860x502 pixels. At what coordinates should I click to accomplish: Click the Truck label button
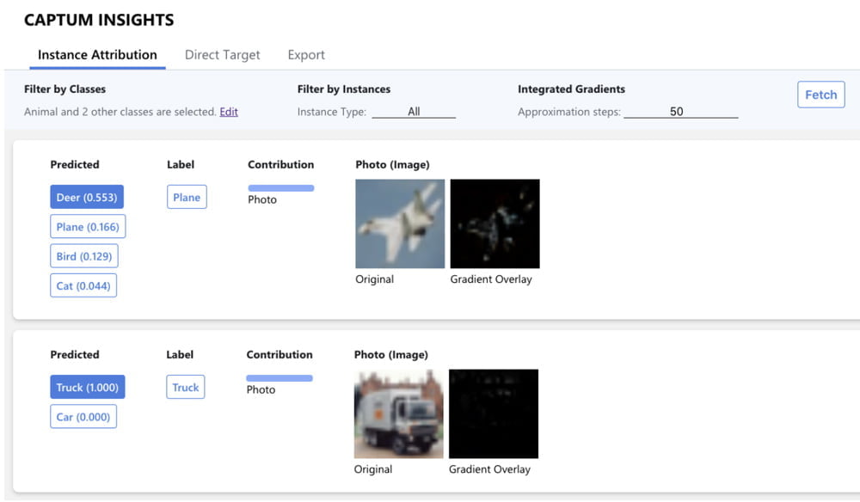(x=186, y=388)
